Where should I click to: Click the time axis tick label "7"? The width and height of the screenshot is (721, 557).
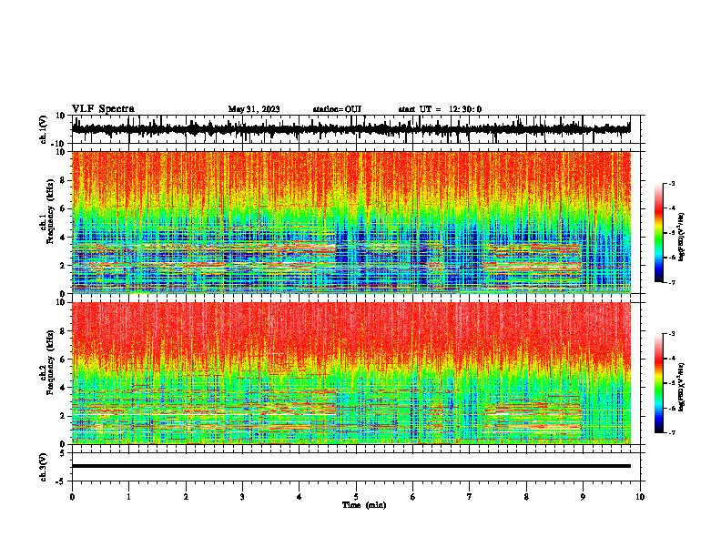[x=470, y=497]
